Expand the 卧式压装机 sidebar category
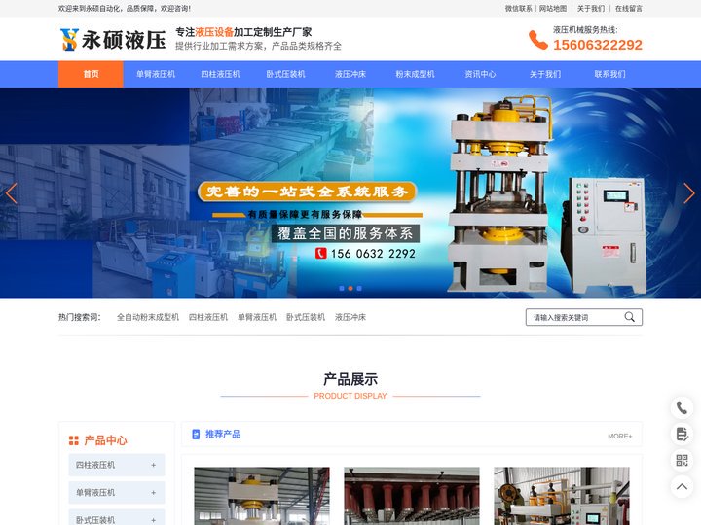 tap(153, 519)
